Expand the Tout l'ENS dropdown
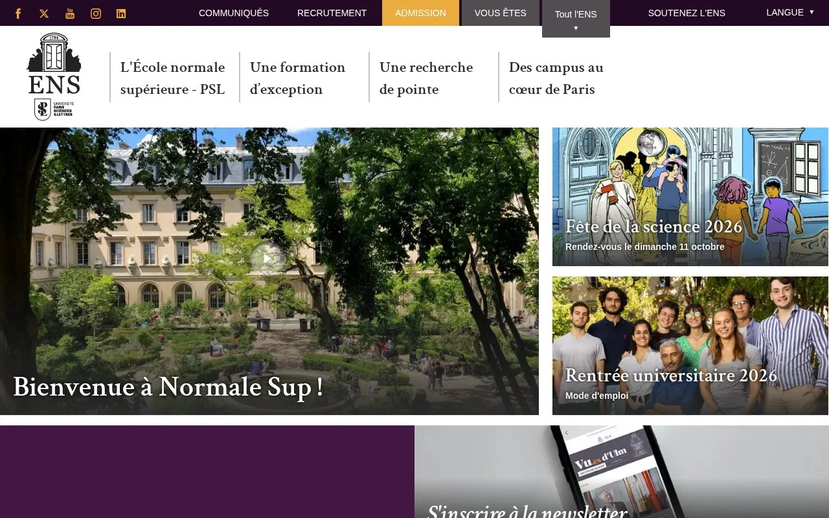The height and width of the screenshot is (518, 829). click(x=576, y=19)
